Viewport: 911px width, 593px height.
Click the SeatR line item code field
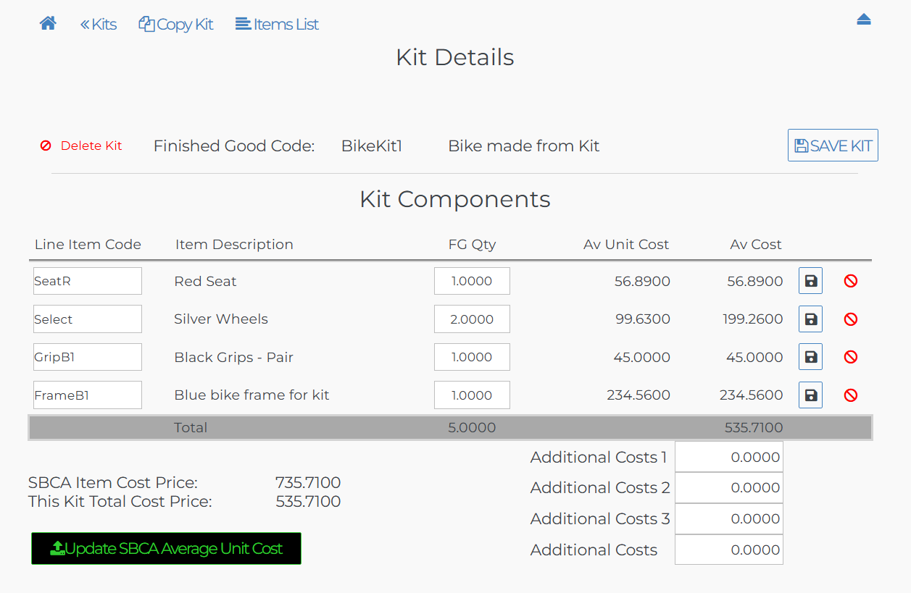(x=88, y=281)
